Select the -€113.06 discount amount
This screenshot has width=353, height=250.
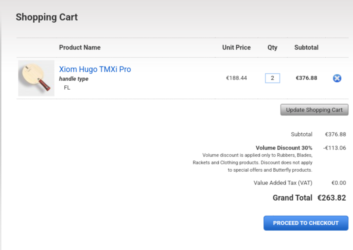(335, 148)
